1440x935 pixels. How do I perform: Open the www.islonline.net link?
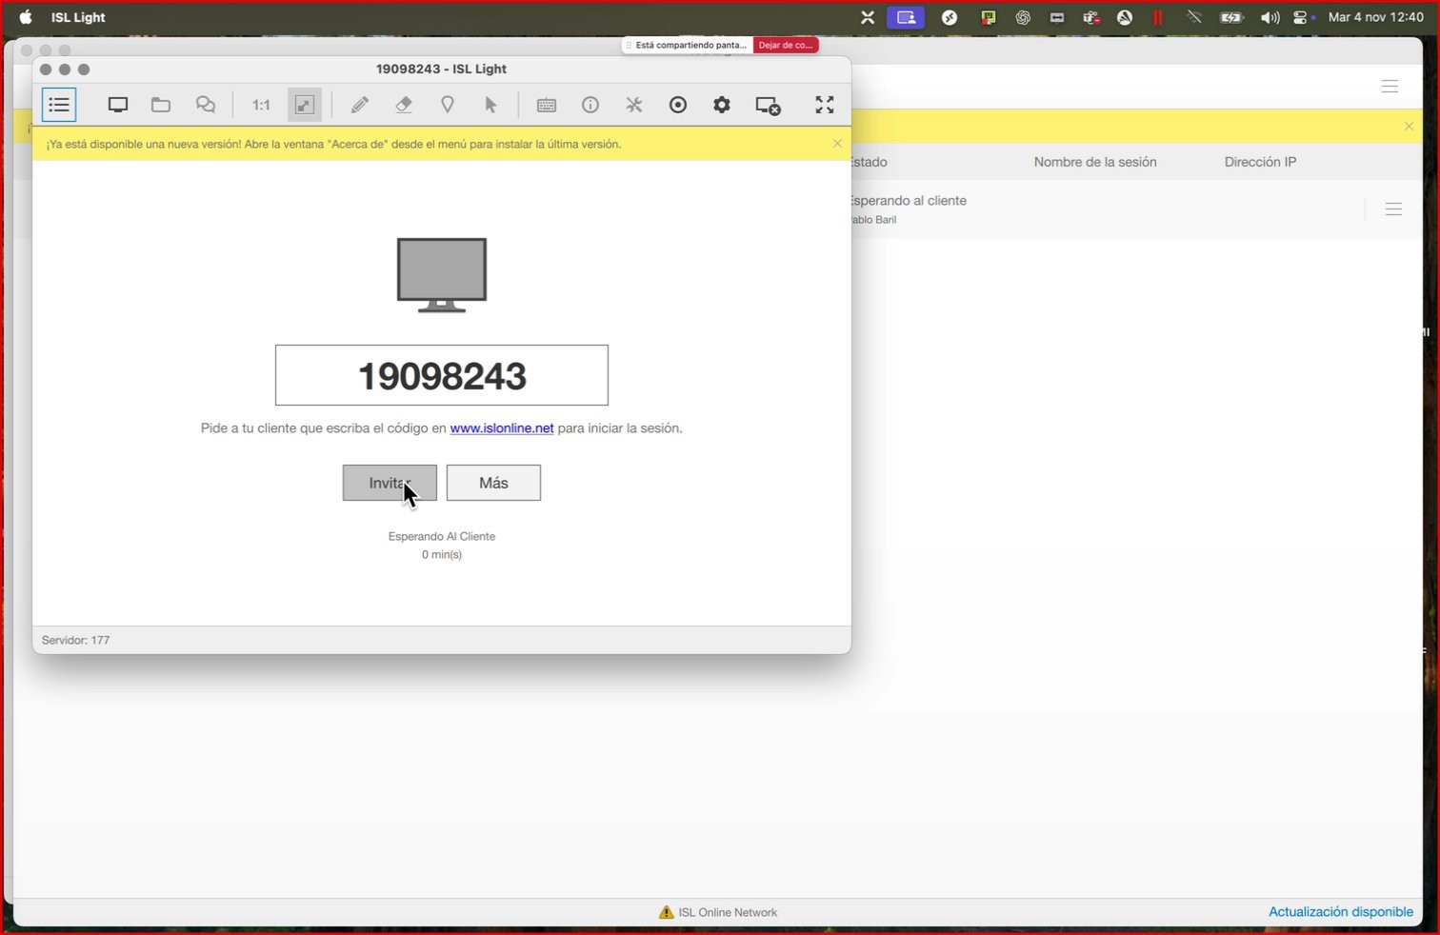[x=502, y=428]
